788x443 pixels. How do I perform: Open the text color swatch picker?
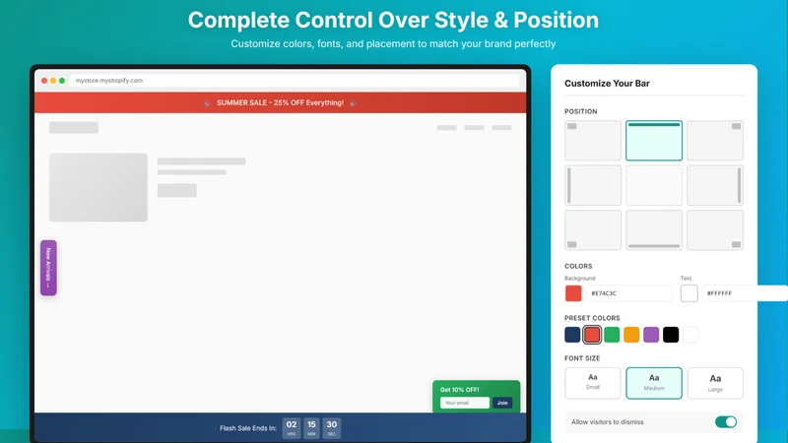[x=689, y=293]
